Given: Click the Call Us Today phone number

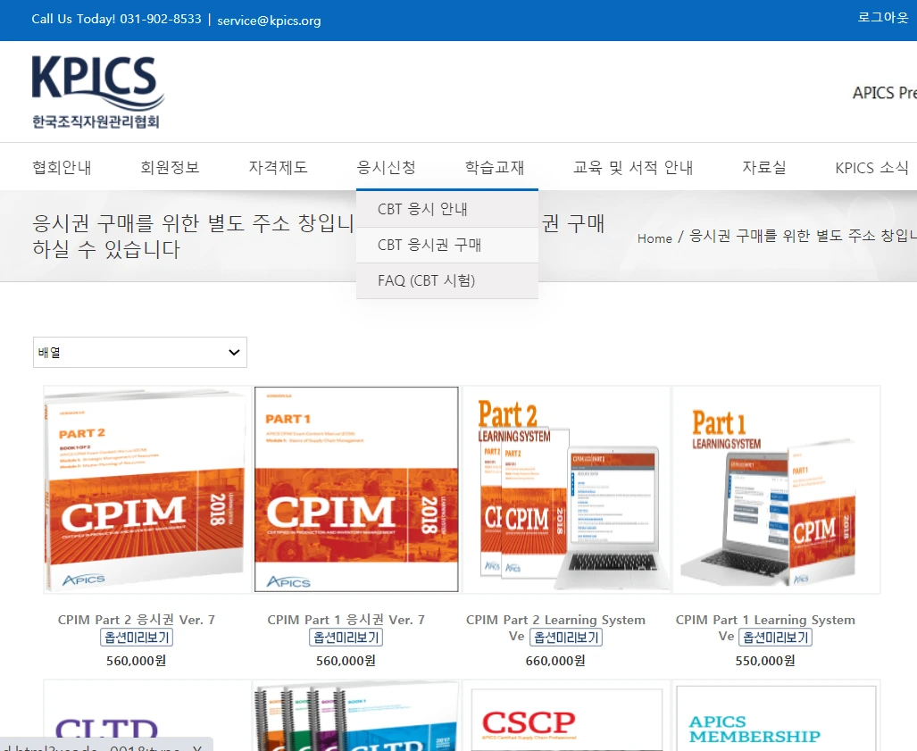Looking at the screenshot, I should [161, 19].
